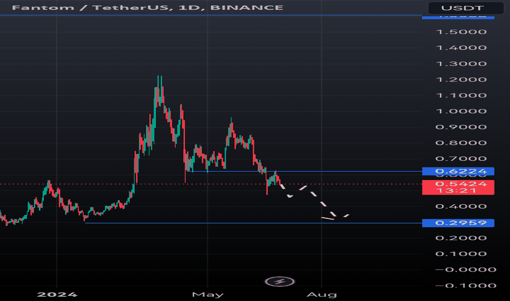
Task: Click the 1.4000 price axis label
Action: 461,48
